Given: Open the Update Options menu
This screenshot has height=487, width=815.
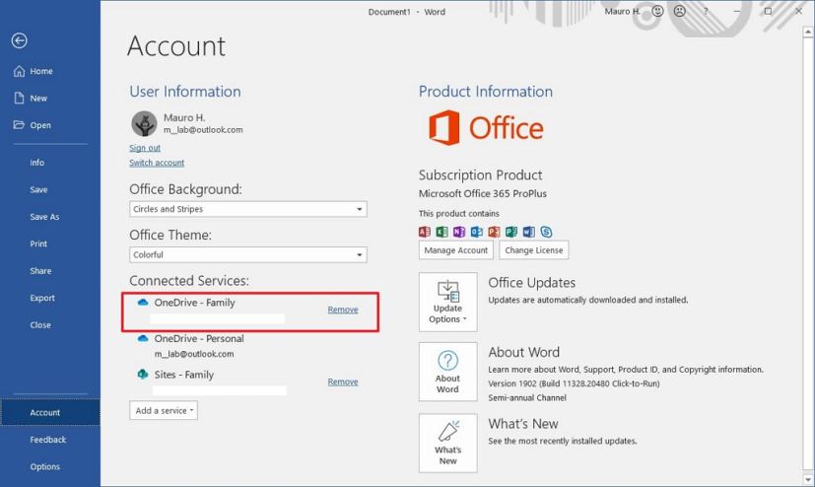Looking at the screenshot, I should 448,302.
